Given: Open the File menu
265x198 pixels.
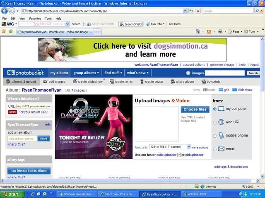Looking at the screenshot, I should (5, 19).
